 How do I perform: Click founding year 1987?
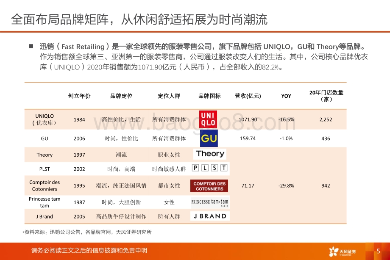coord(79,202)
